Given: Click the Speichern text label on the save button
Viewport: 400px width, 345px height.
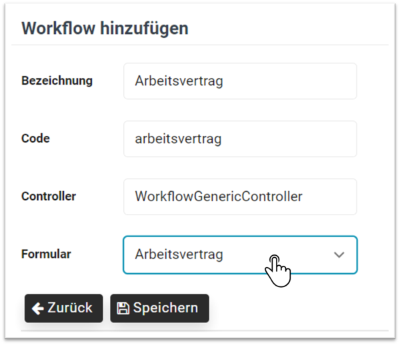Looking at the screenshot, I should 165,308.
